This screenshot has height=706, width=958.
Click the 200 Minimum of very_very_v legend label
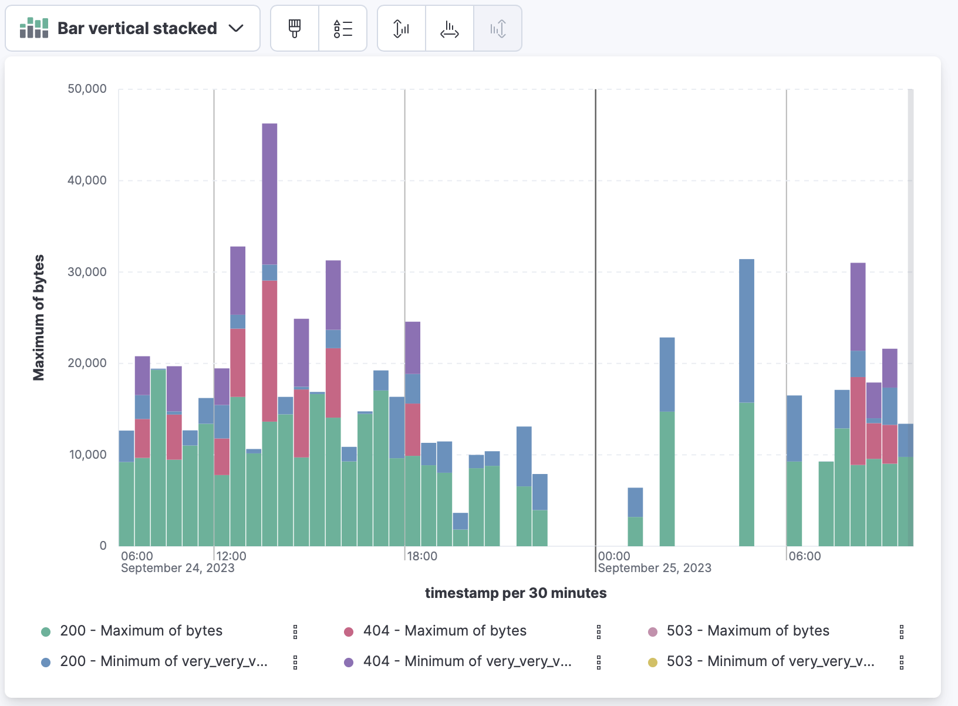164,661
